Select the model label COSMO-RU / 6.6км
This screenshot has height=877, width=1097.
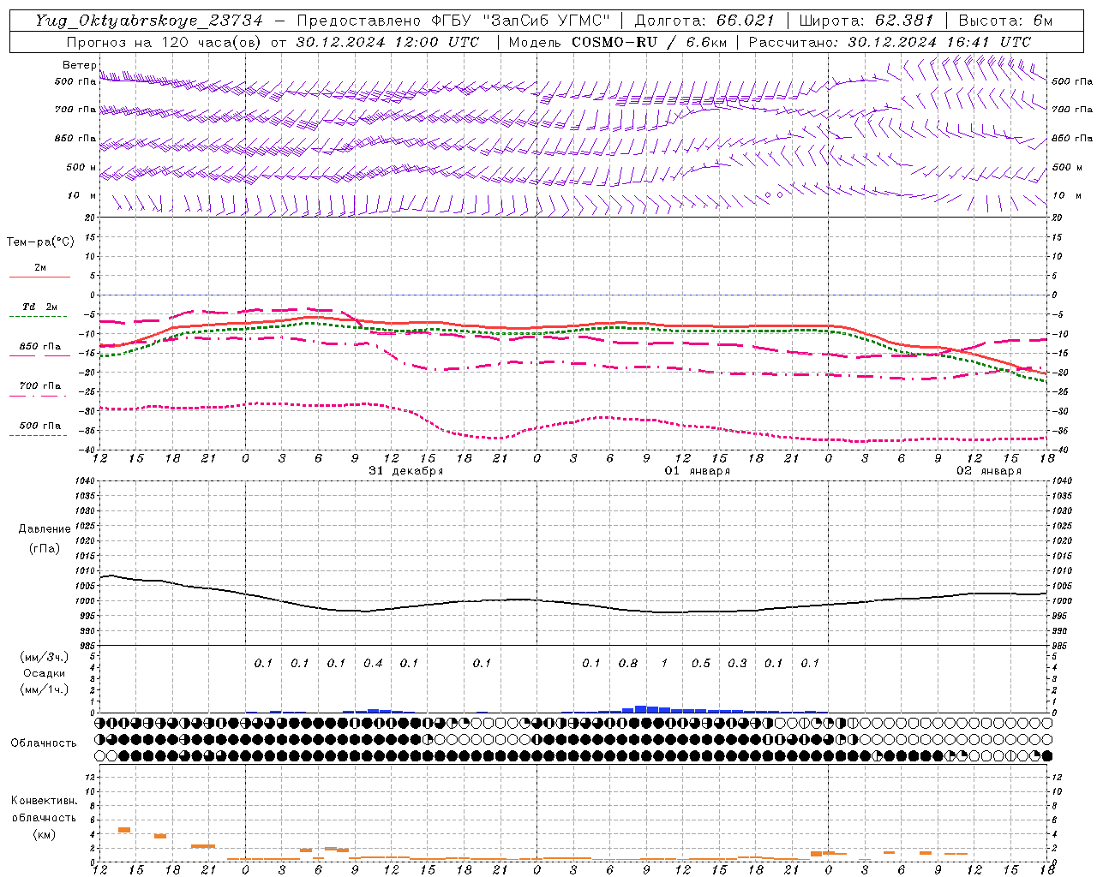click(x=650, y=42)
